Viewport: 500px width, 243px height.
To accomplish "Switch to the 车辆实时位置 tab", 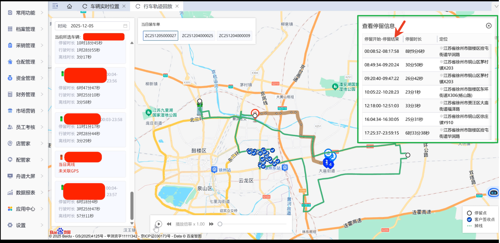I will point(104,6).
